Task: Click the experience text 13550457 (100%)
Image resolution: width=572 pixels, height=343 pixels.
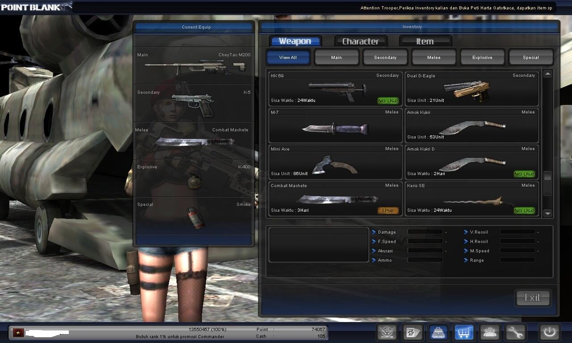Action: [207, 329]
